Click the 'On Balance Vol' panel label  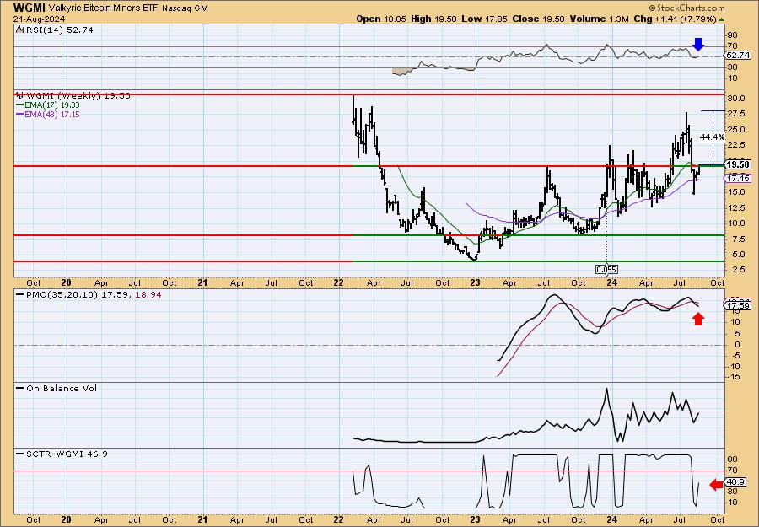(x=62, y=388)
